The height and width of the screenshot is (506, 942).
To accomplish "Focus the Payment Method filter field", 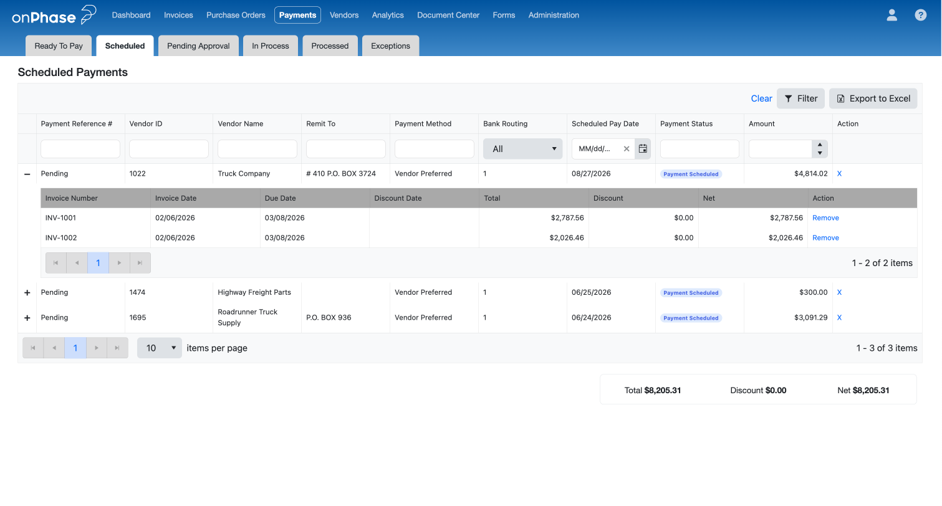I will point(435,149).
